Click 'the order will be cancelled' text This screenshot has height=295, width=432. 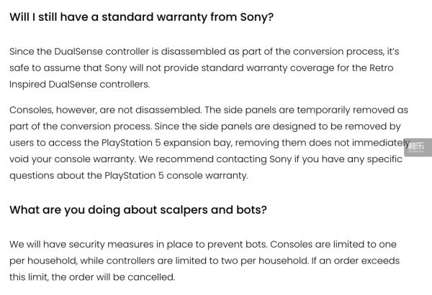(x=114, y=276)
